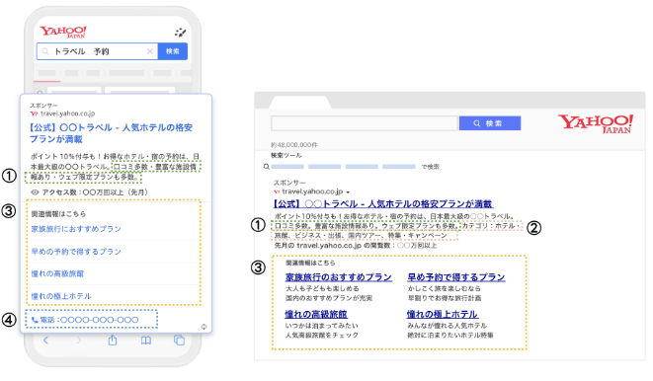Open tabs icon in mobile browser bar
This screenshot has width=653, height=381.
click(179, 341)
